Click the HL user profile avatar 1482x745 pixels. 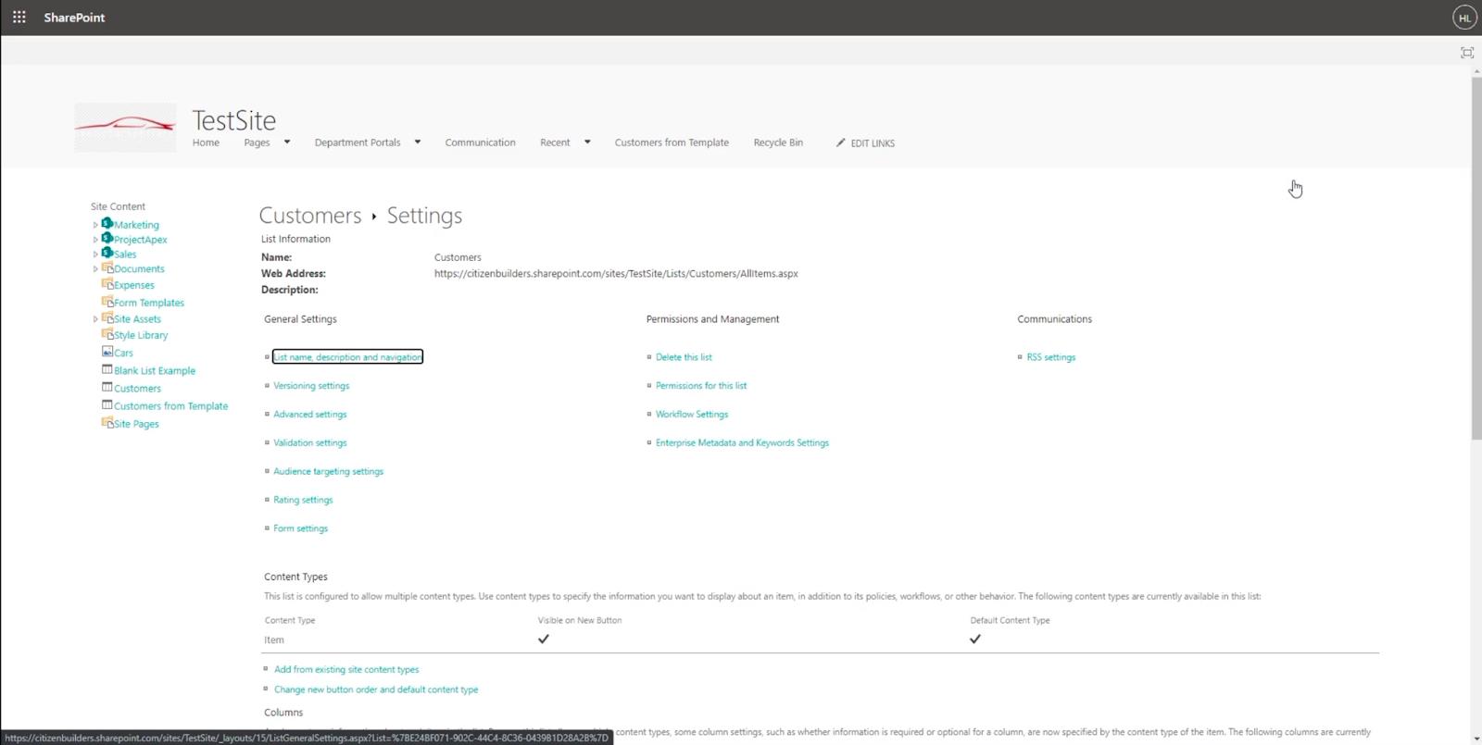[1464, 18]
